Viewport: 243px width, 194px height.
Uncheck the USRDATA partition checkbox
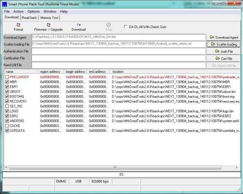[x=7, y=130]
